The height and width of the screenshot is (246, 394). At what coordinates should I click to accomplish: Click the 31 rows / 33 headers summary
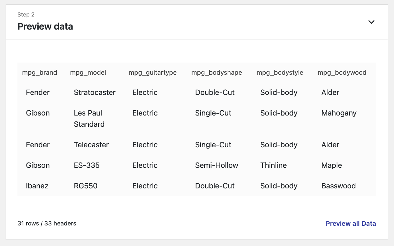tap(47, 223)
